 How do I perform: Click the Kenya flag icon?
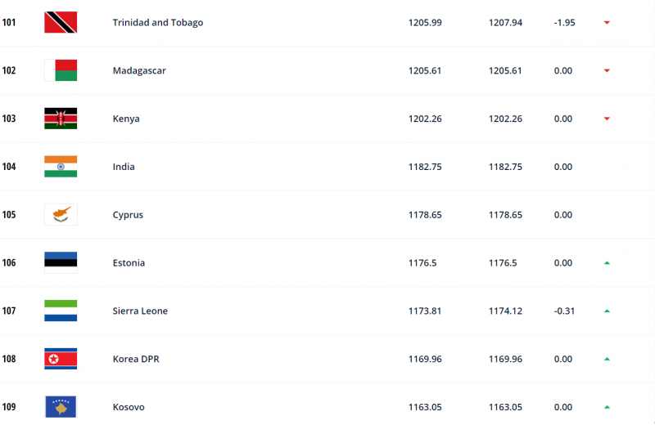(x=61, y=119)
